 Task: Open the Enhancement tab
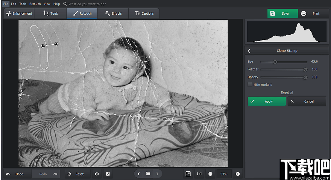[x=19, y=14]
